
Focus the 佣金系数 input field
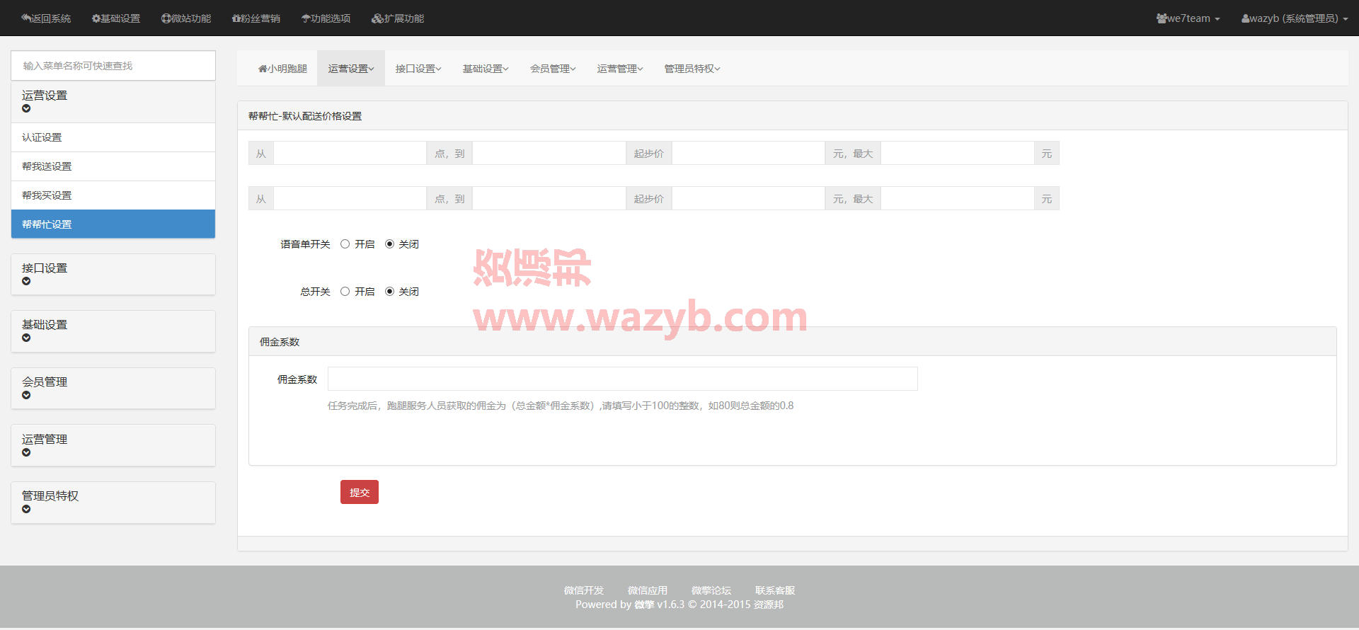(x=623, y=379)
